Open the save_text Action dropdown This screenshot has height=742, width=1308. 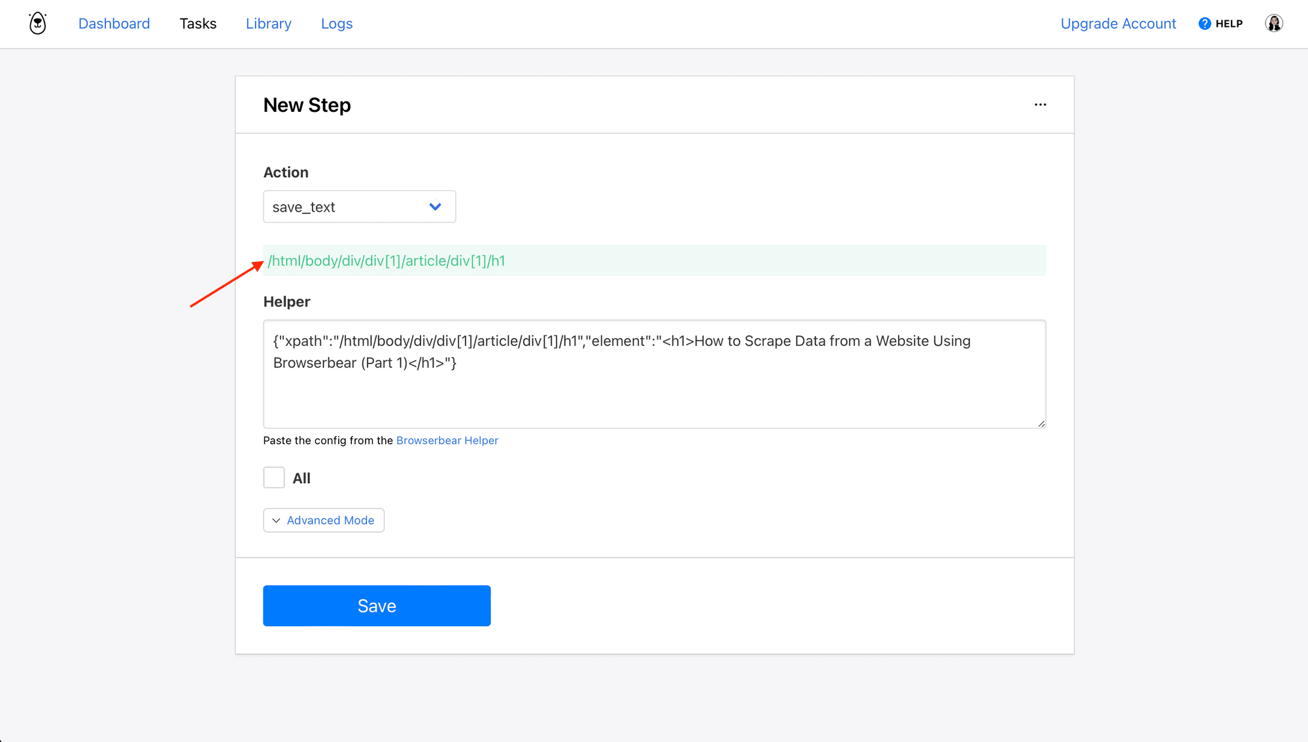[x=359, y=206]
